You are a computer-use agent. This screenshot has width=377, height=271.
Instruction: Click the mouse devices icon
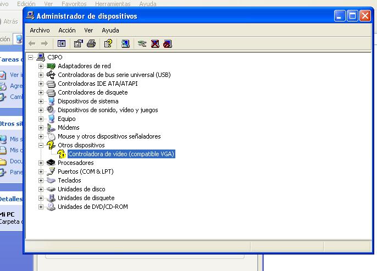pyautogui.click(x=52, y=136)
